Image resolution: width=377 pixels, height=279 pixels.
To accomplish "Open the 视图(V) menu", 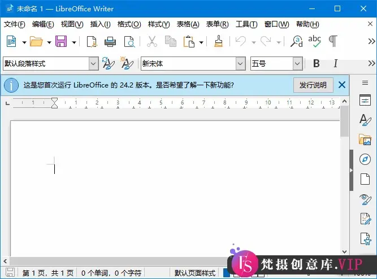I will 72,24.
